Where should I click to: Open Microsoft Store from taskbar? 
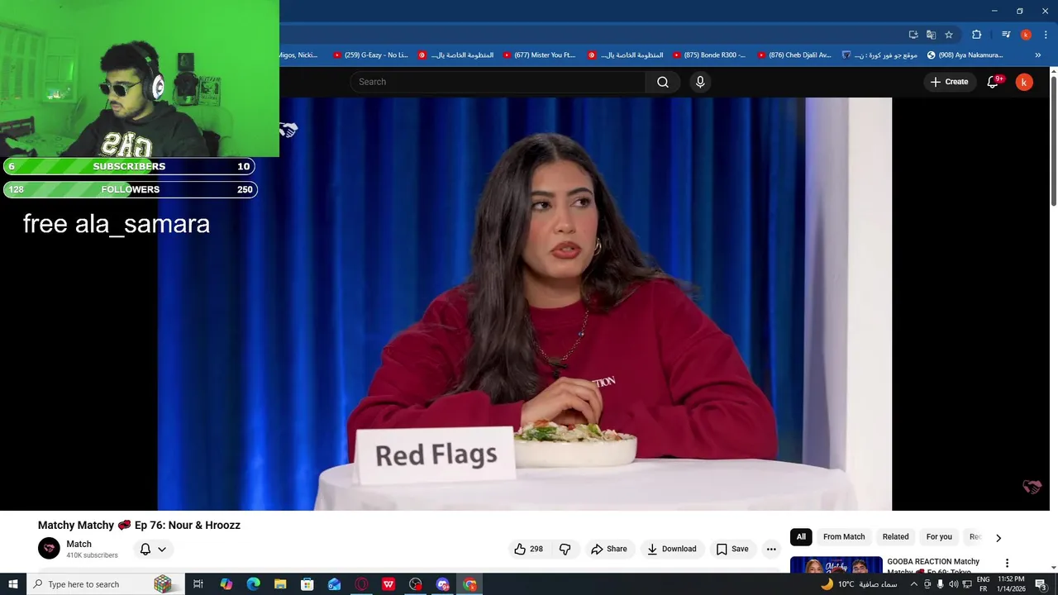tap(307, 584)
